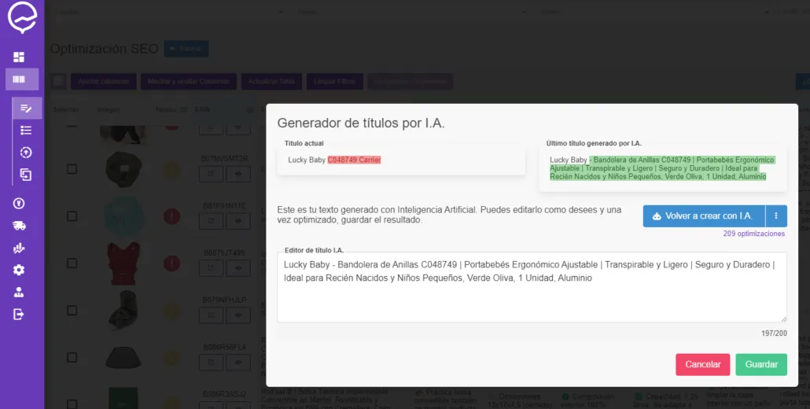Image resolution: width=810 pixels, height=409 pixels.
Task: Click the Actualizar Tabla button
Action: coord(272,81)
